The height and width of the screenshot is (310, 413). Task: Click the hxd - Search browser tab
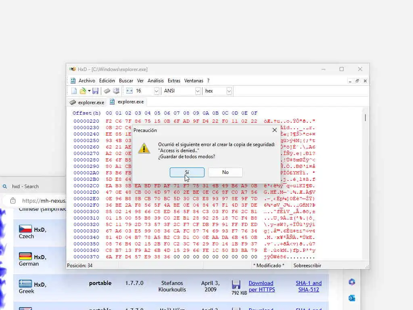point(25,186)
